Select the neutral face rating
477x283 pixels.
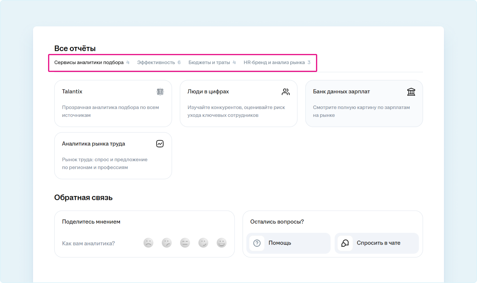click(x=185, y=243)
